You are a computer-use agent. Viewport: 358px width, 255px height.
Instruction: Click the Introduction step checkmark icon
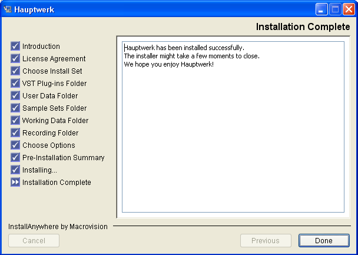(x=15, y=46)
